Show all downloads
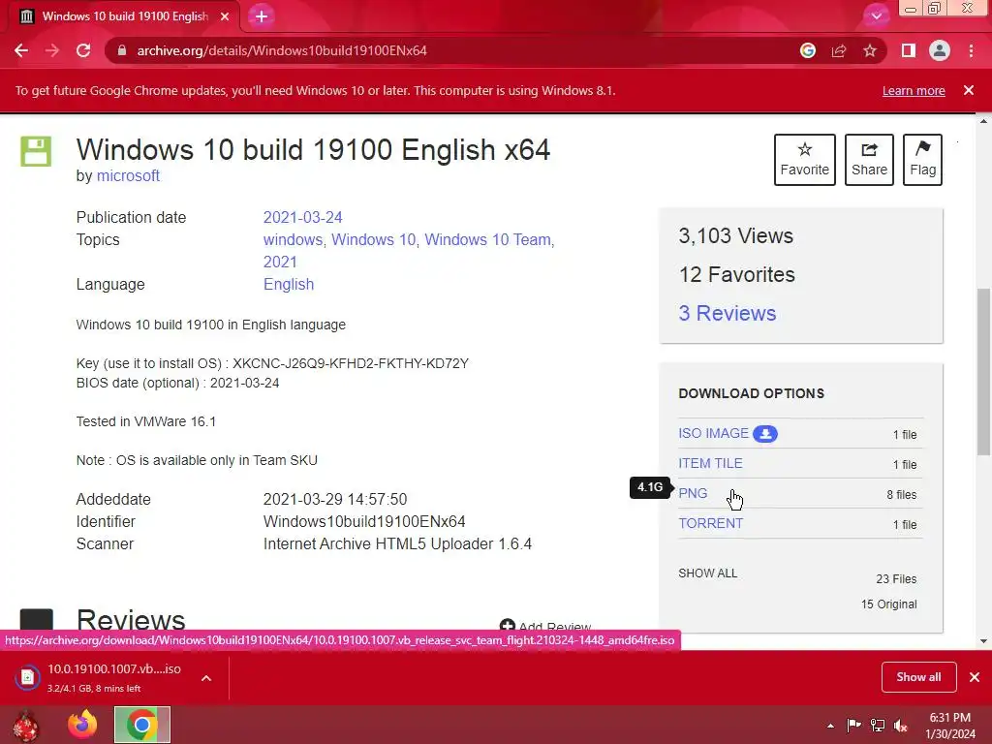 click(x=918, y=677)
